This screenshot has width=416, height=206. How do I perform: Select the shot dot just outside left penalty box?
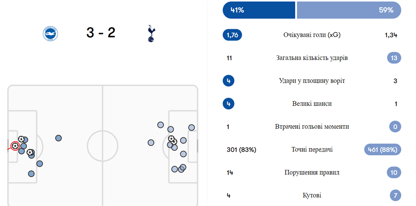[x=39, y=164]
